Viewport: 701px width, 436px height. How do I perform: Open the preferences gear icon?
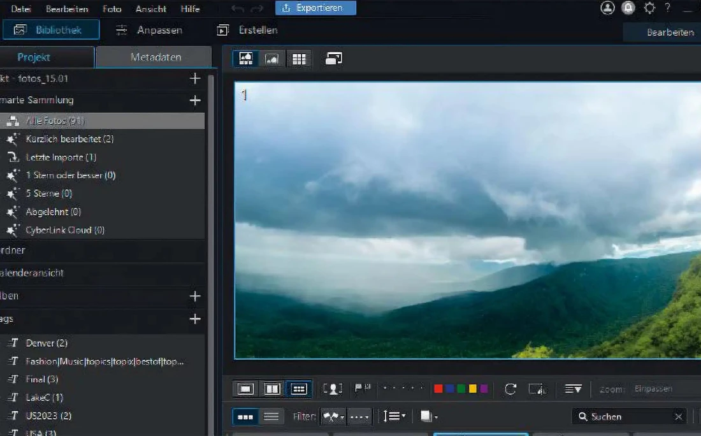pos(649,8)
